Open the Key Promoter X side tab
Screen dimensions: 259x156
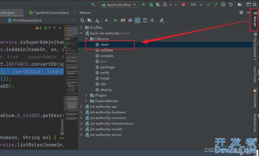[255, 47]
